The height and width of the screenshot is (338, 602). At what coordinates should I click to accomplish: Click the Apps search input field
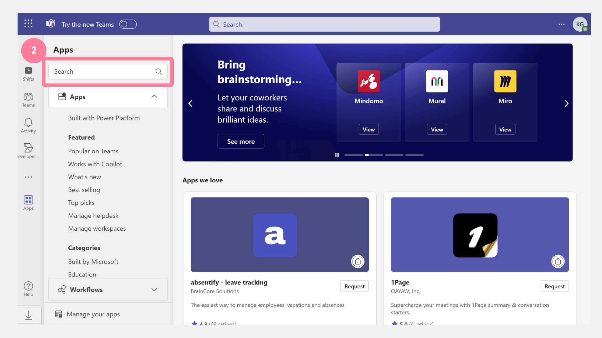click(x=103, y=72)
